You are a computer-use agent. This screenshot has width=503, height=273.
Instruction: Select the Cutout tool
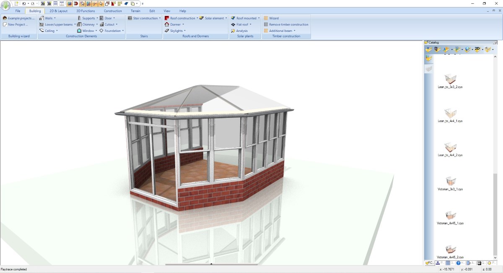coord(108,24)
